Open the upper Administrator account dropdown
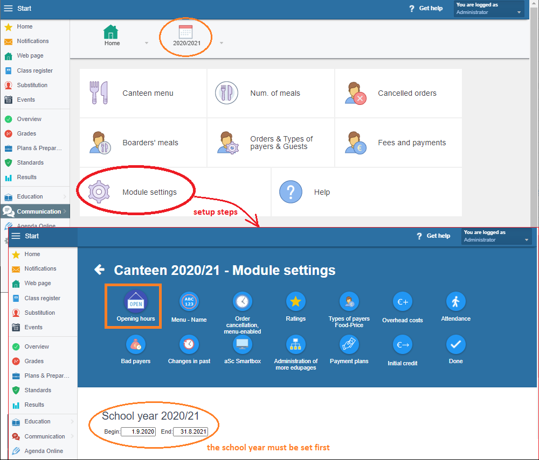 (489, 9)
